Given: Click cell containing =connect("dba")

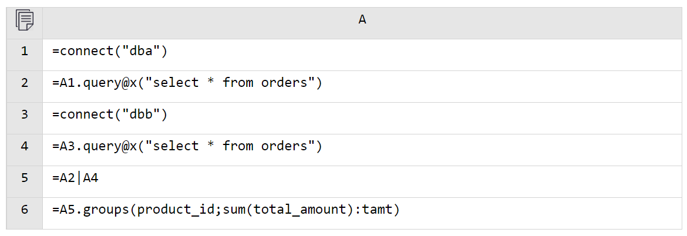Looking at the screenshot, I should tap(362, 55).
